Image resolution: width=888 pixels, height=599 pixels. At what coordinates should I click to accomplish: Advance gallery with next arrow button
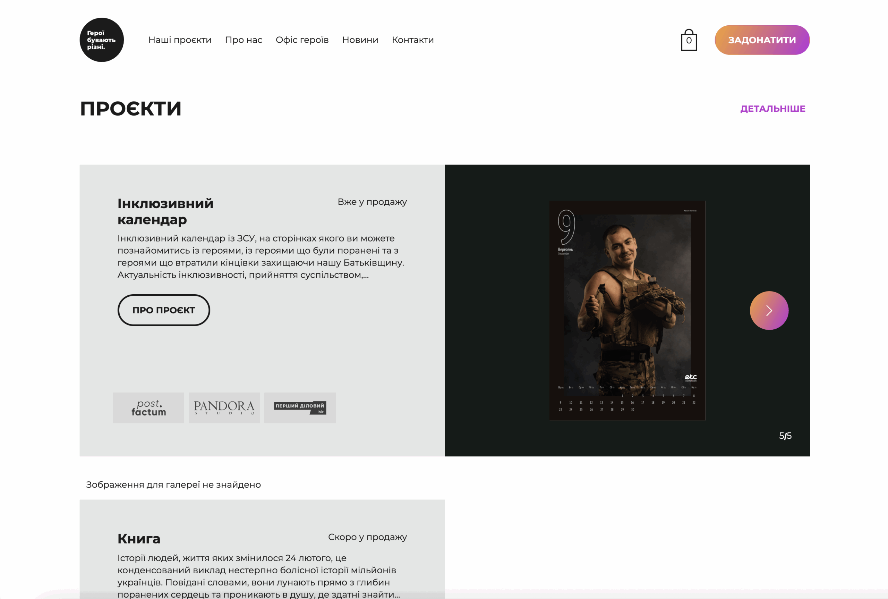[769, 311]
